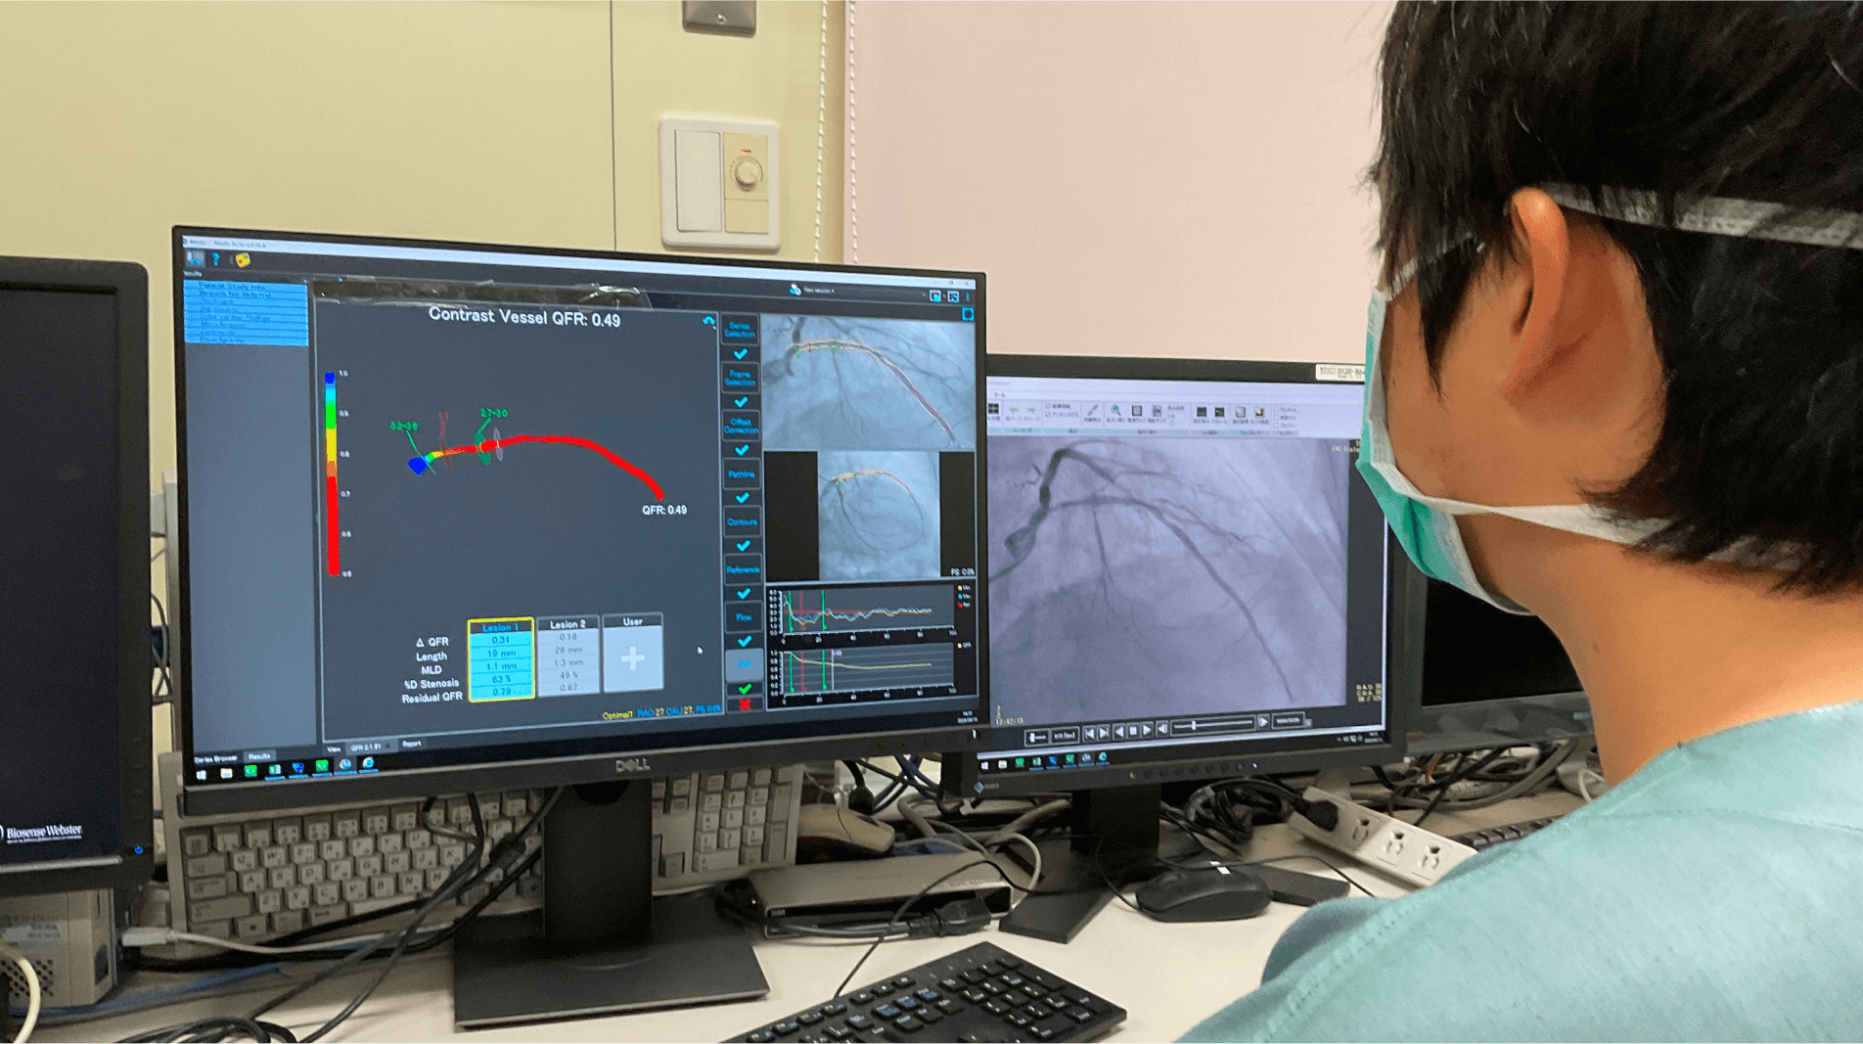The image size is (1863, 1044).
Task: Go to the Flow workflow step
Action: click(744, 617)
